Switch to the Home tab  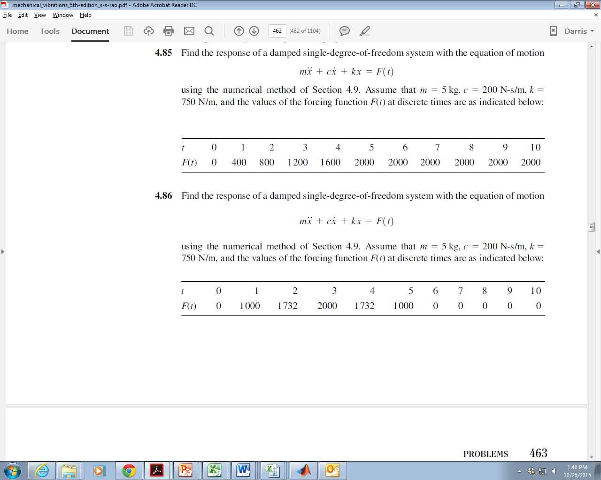[x=17, y=31]
